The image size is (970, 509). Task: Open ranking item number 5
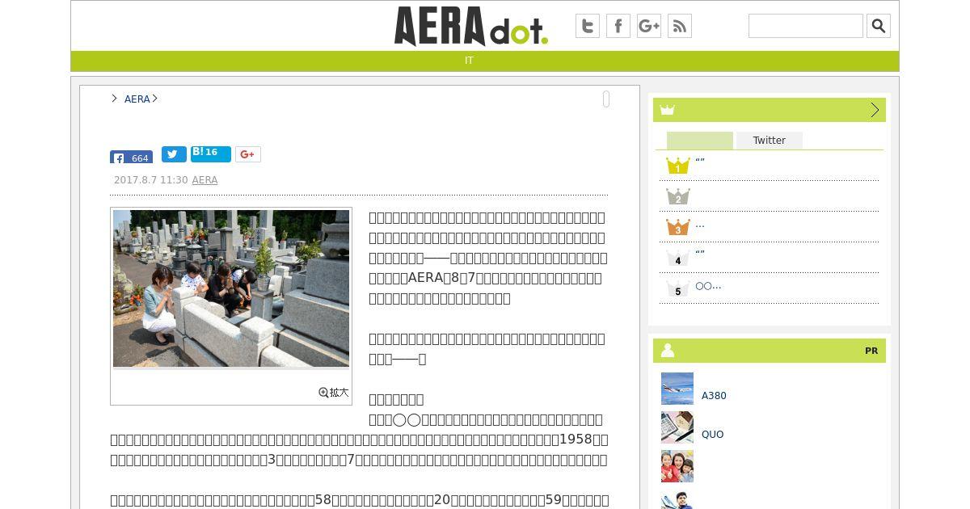click(x=677, y=288)
